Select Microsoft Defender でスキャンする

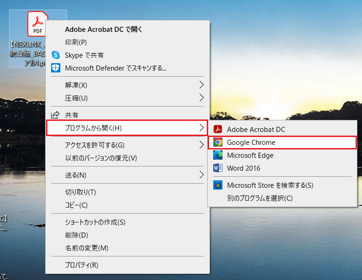point(128,68)
